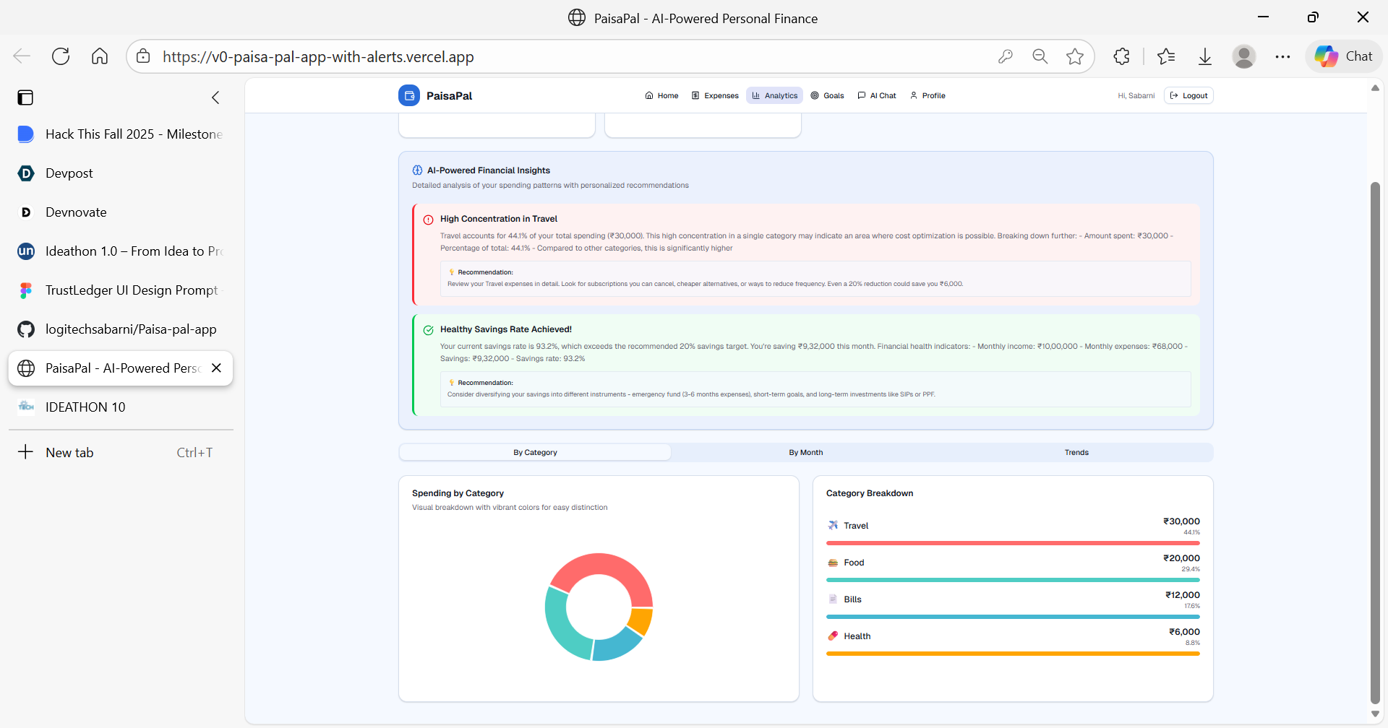Click the zoom magnifier icon in address bar
The image size is (1388, 728).
(x=1040, y=56)
